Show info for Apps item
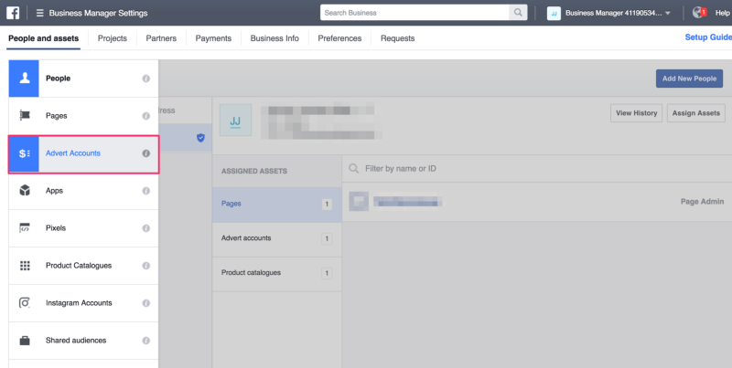Image resolution: width=732 pixels, height=368 pixels. (146, 191)
